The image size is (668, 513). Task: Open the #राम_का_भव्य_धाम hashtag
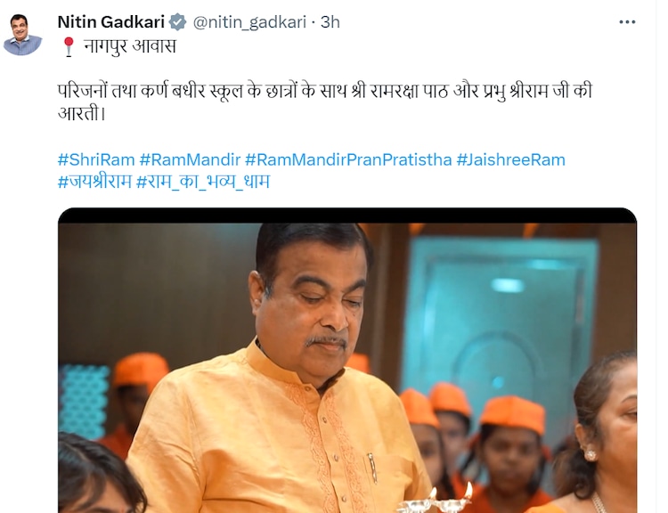(203, 182)
